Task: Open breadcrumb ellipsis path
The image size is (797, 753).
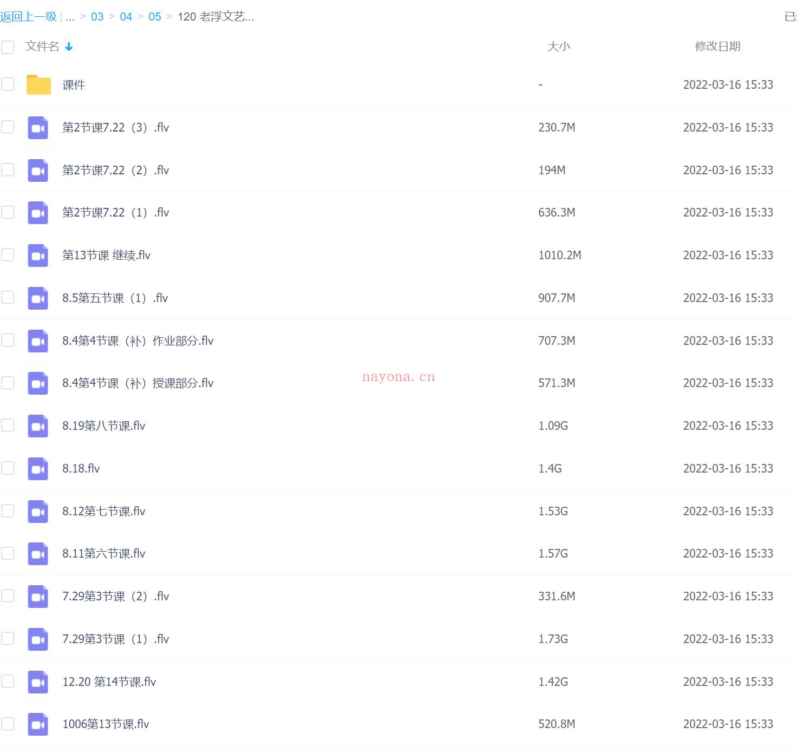Action: pos(70,17)
